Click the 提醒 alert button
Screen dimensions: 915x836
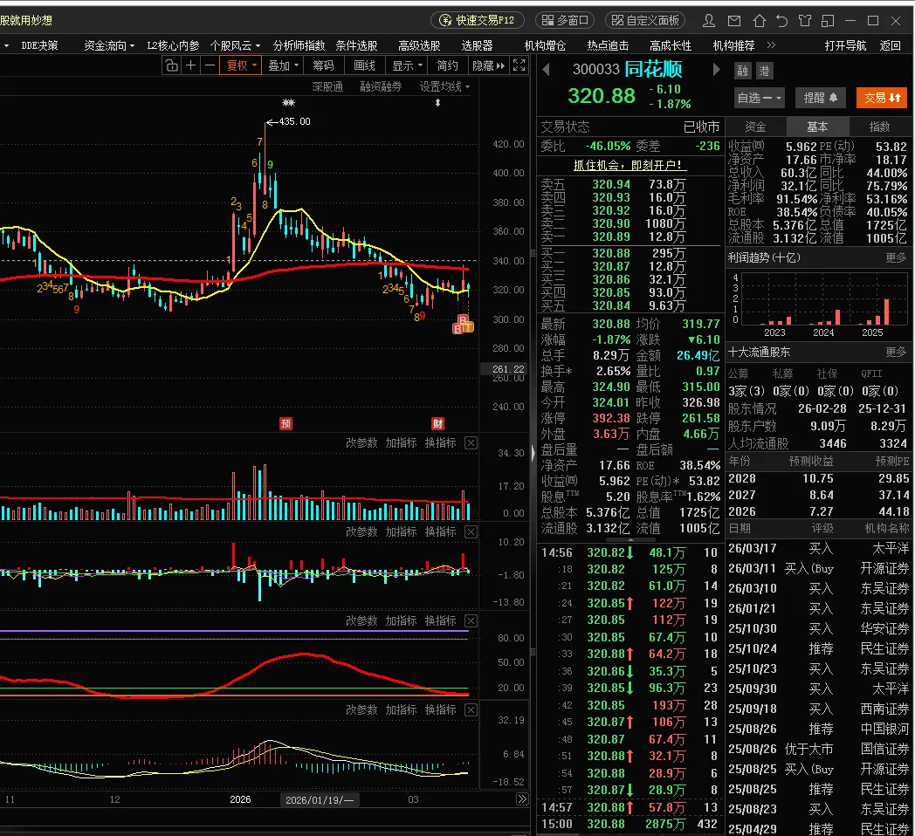(x=821, y=98)
